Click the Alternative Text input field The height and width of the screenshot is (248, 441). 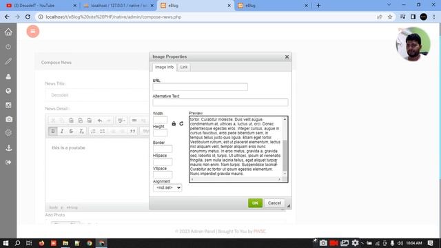tap(220, 103)
